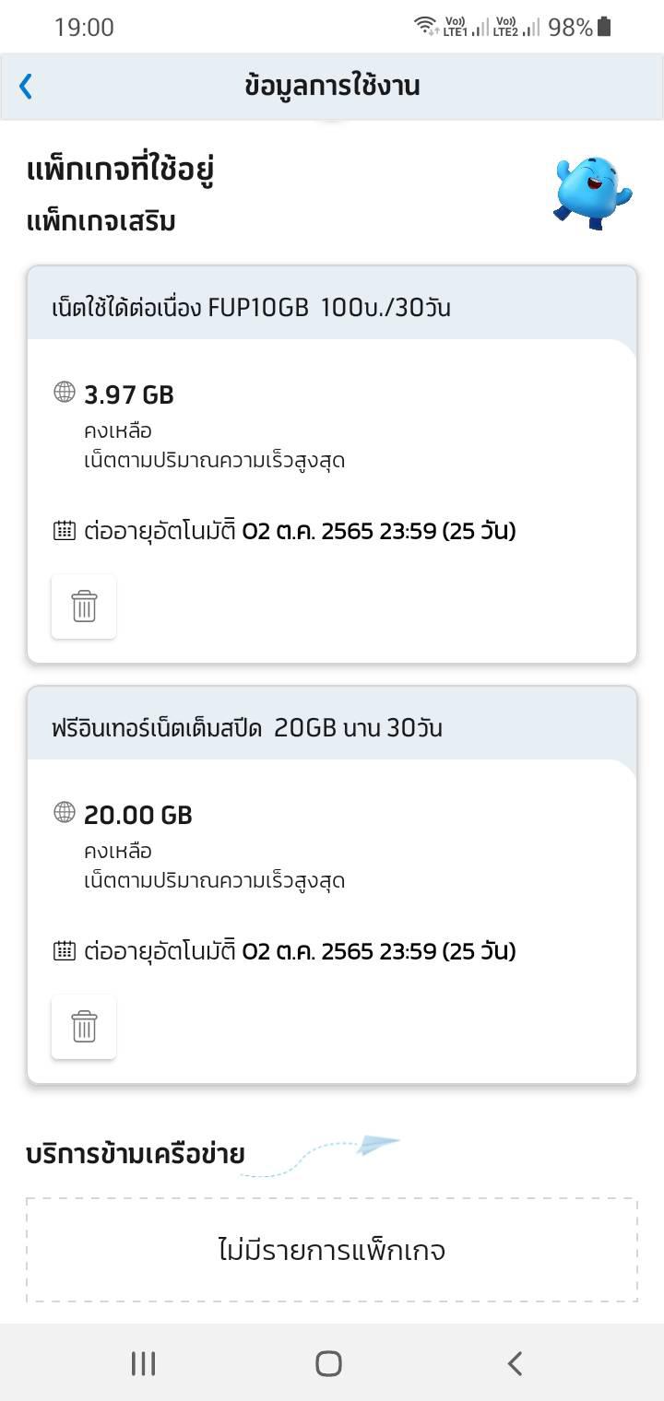Tap the battery status icon

point(605,27)
